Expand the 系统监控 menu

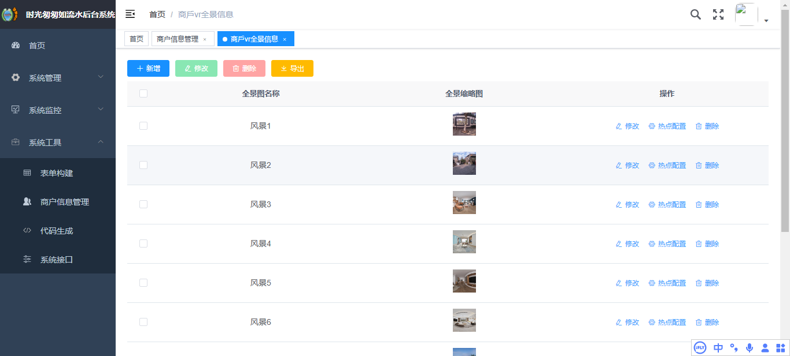point(58,110)
